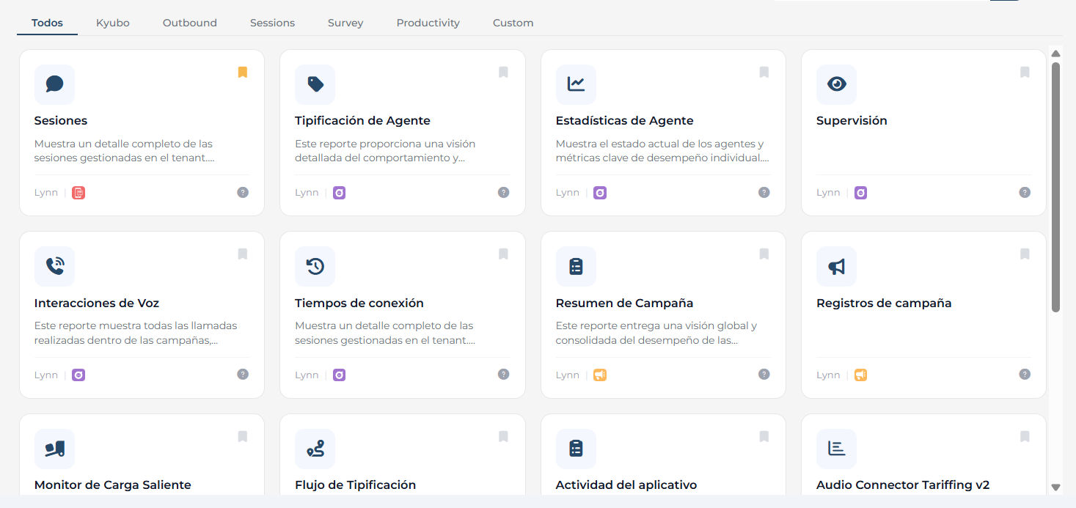Viewport: 1076px width, 508px height.
Task: Click the Registros de campaña megaphone icon
Action: click(x=836, y=266)
